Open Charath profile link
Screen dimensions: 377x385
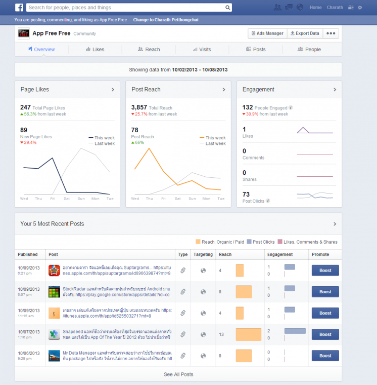(x=335, y=8)
